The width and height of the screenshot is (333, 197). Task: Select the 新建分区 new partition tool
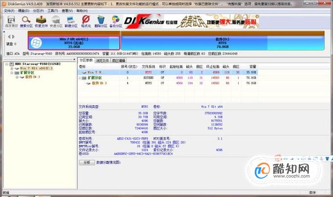71,21
